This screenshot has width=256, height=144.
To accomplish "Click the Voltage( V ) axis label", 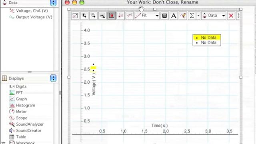I will tap(94, 84).
